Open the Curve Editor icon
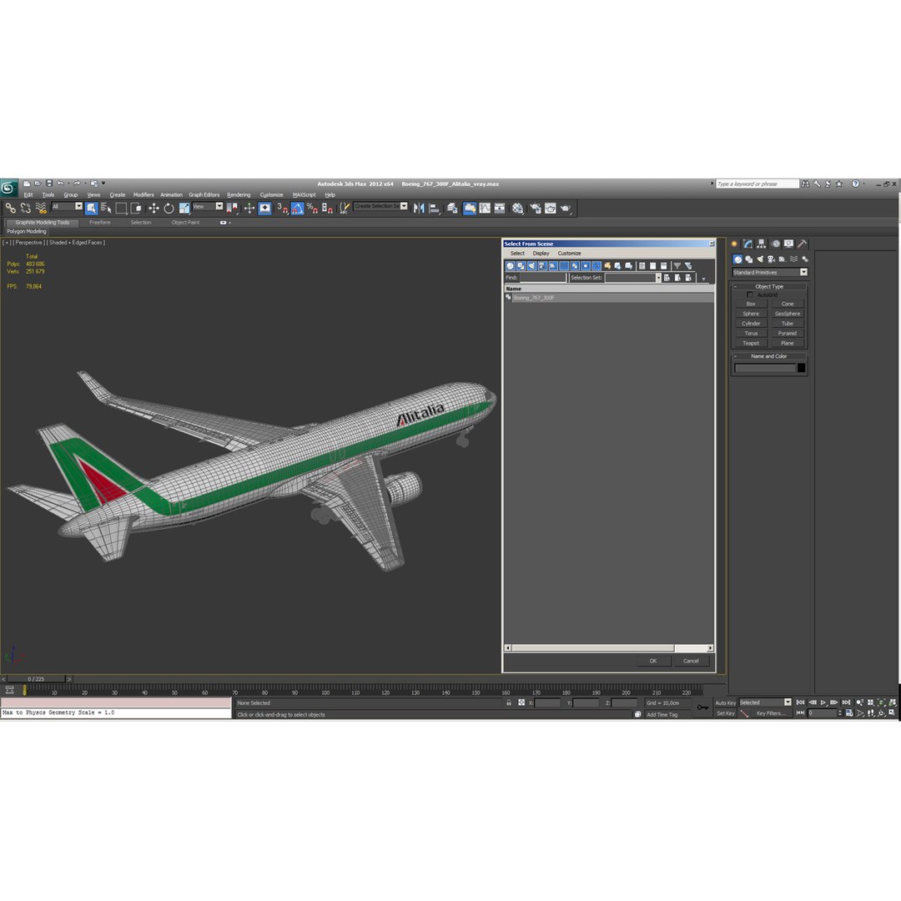The width and height of the screenshot is (901, 901). 485,208
